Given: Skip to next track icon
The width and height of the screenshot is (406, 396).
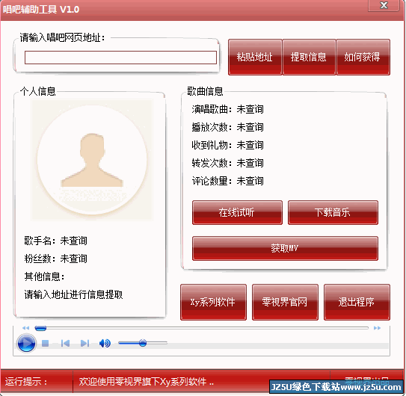Looking at the screenshot, I should (x=85, y=343).
